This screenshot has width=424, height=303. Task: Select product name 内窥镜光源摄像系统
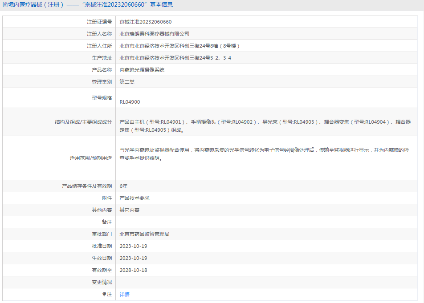(142, 70)
